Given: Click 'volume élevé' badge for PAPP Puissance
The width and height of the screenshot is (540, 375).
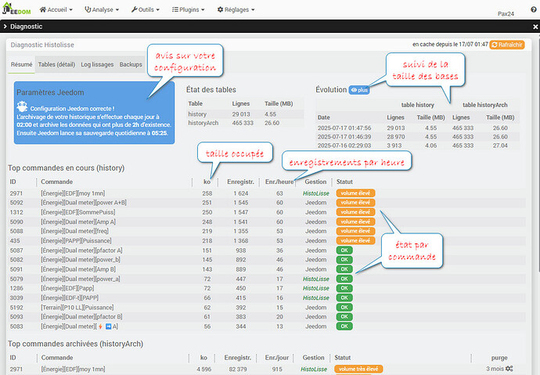Looking at the screenshot, I should pos(355,240).
